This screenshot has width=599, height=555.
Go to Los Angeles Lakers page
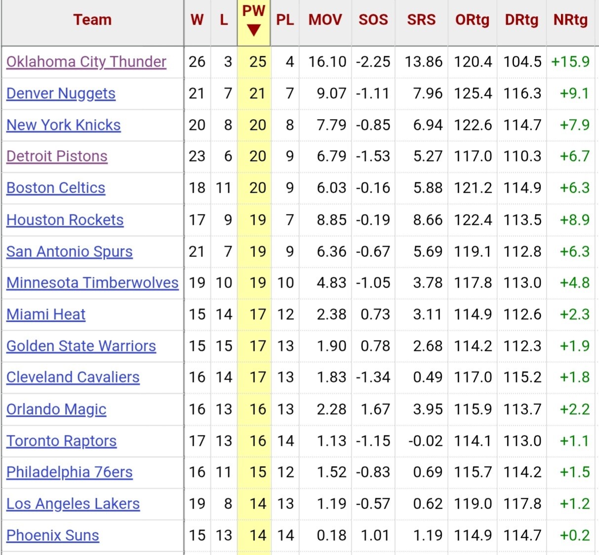coord(73,504)
